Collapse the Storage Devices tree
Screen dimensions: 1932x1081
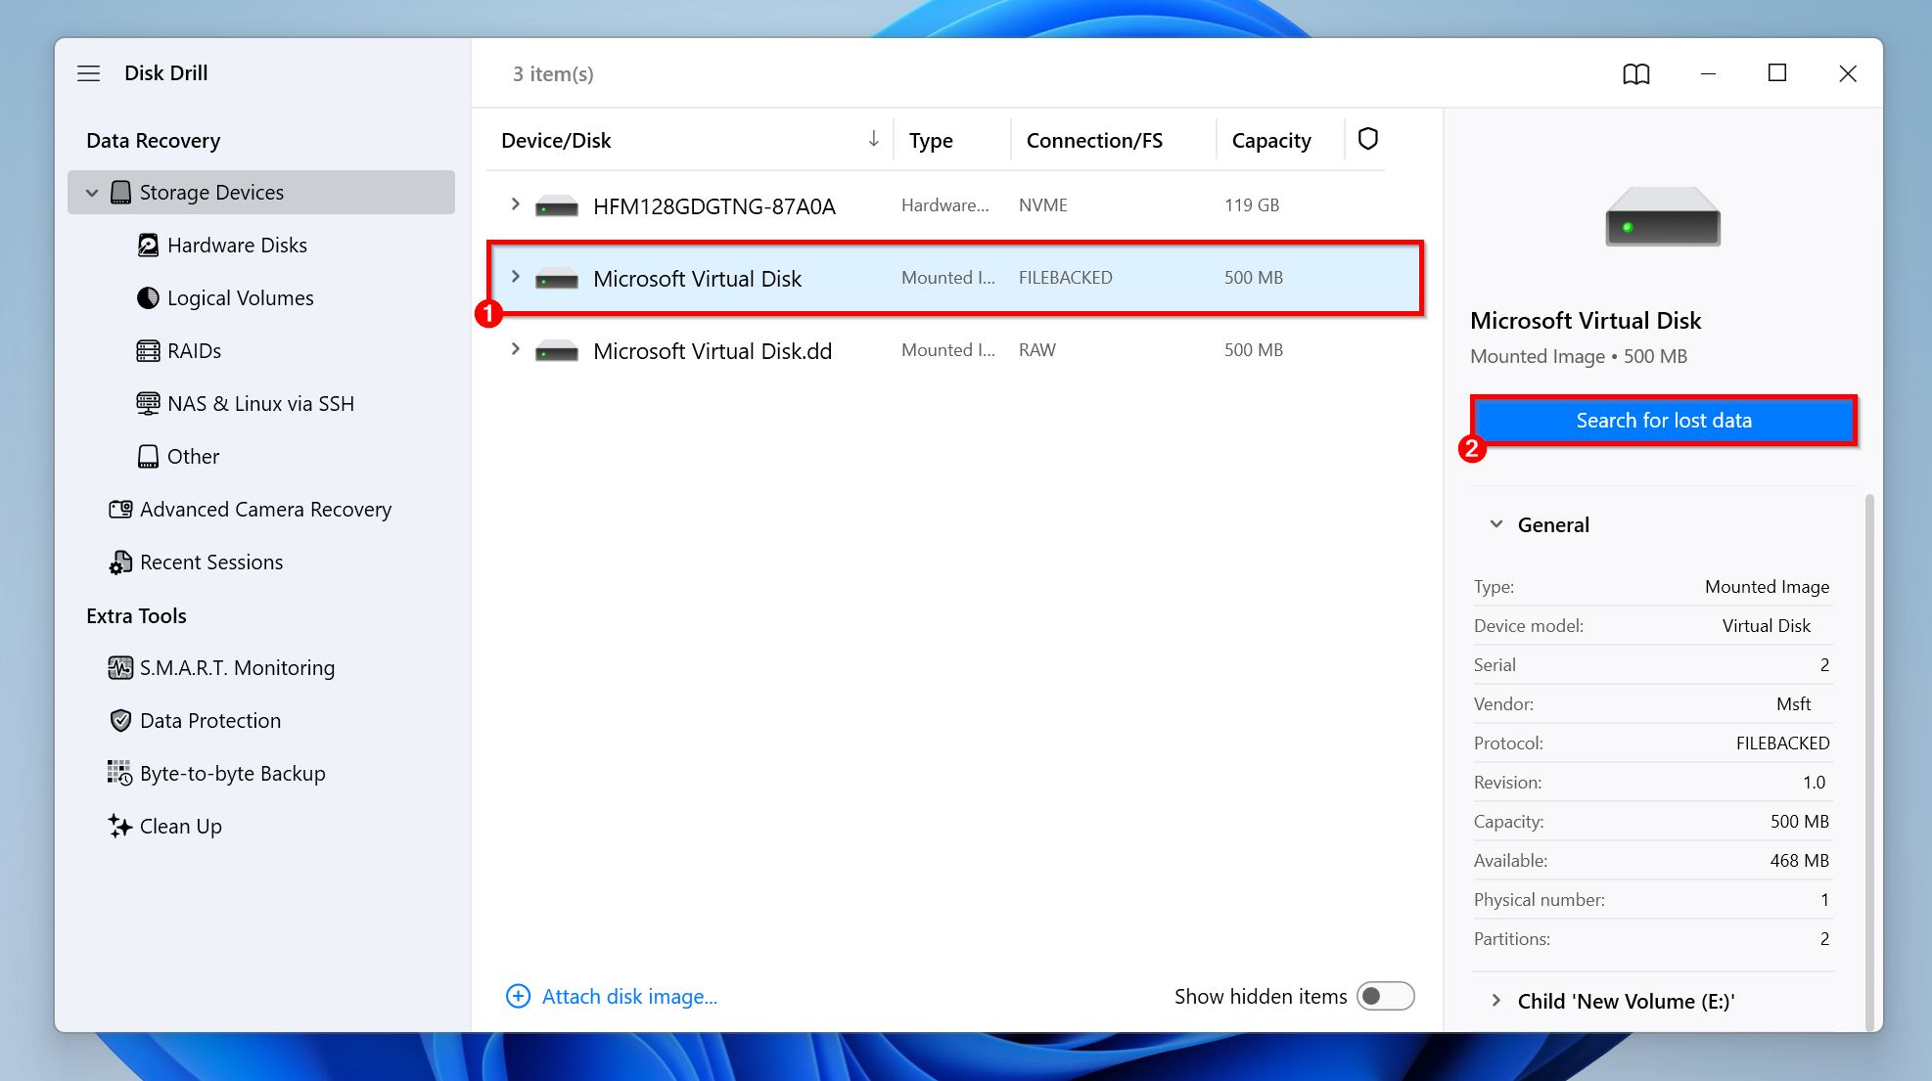pyautogui.click(x=91, y=192)
